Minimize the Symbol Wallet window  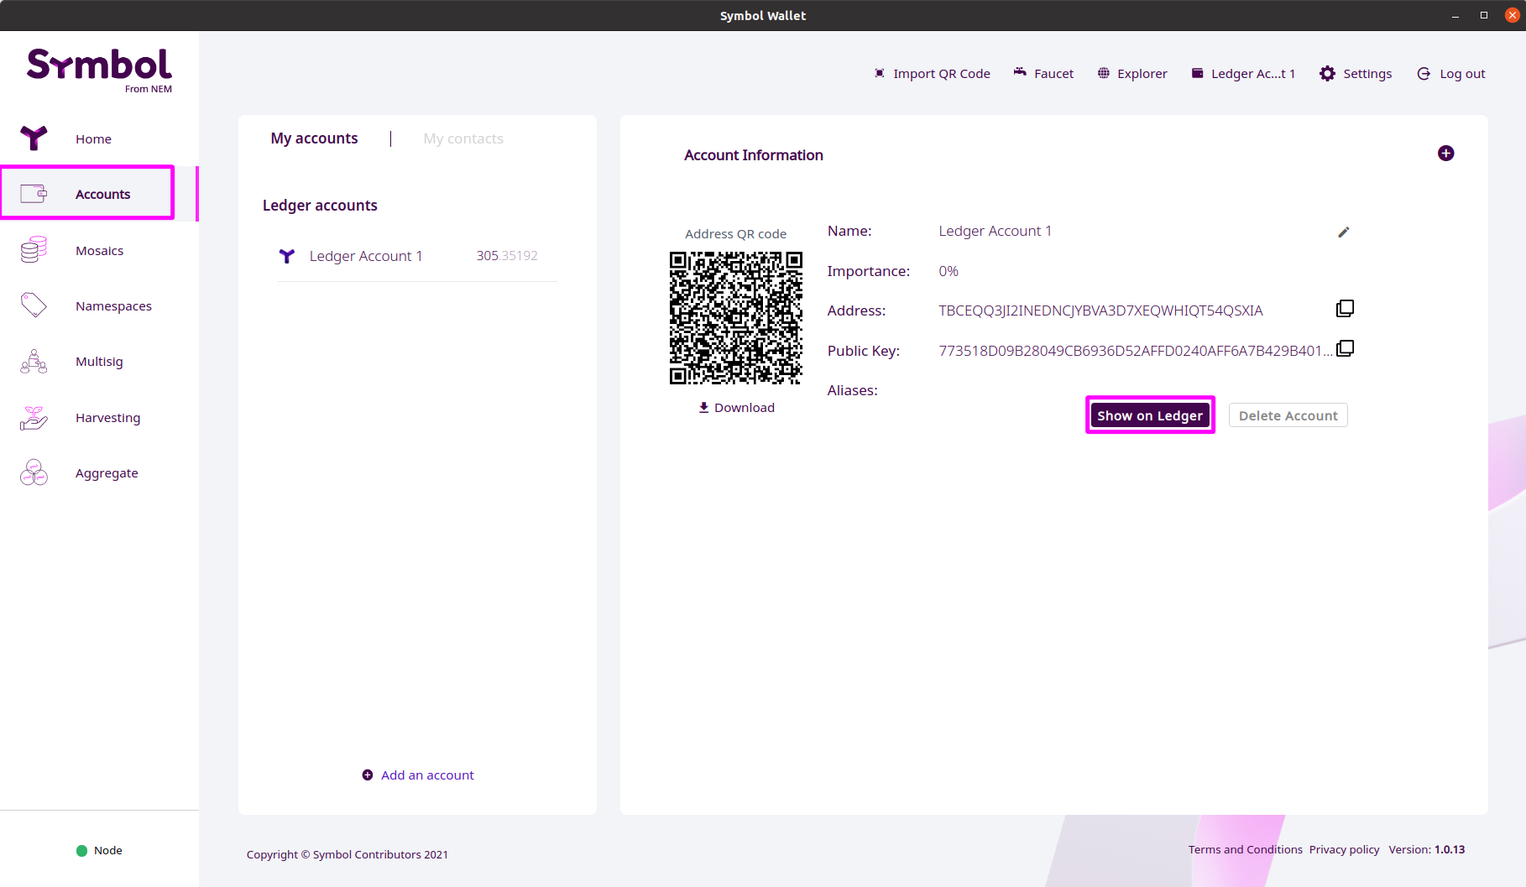[x=1455, y=15]
